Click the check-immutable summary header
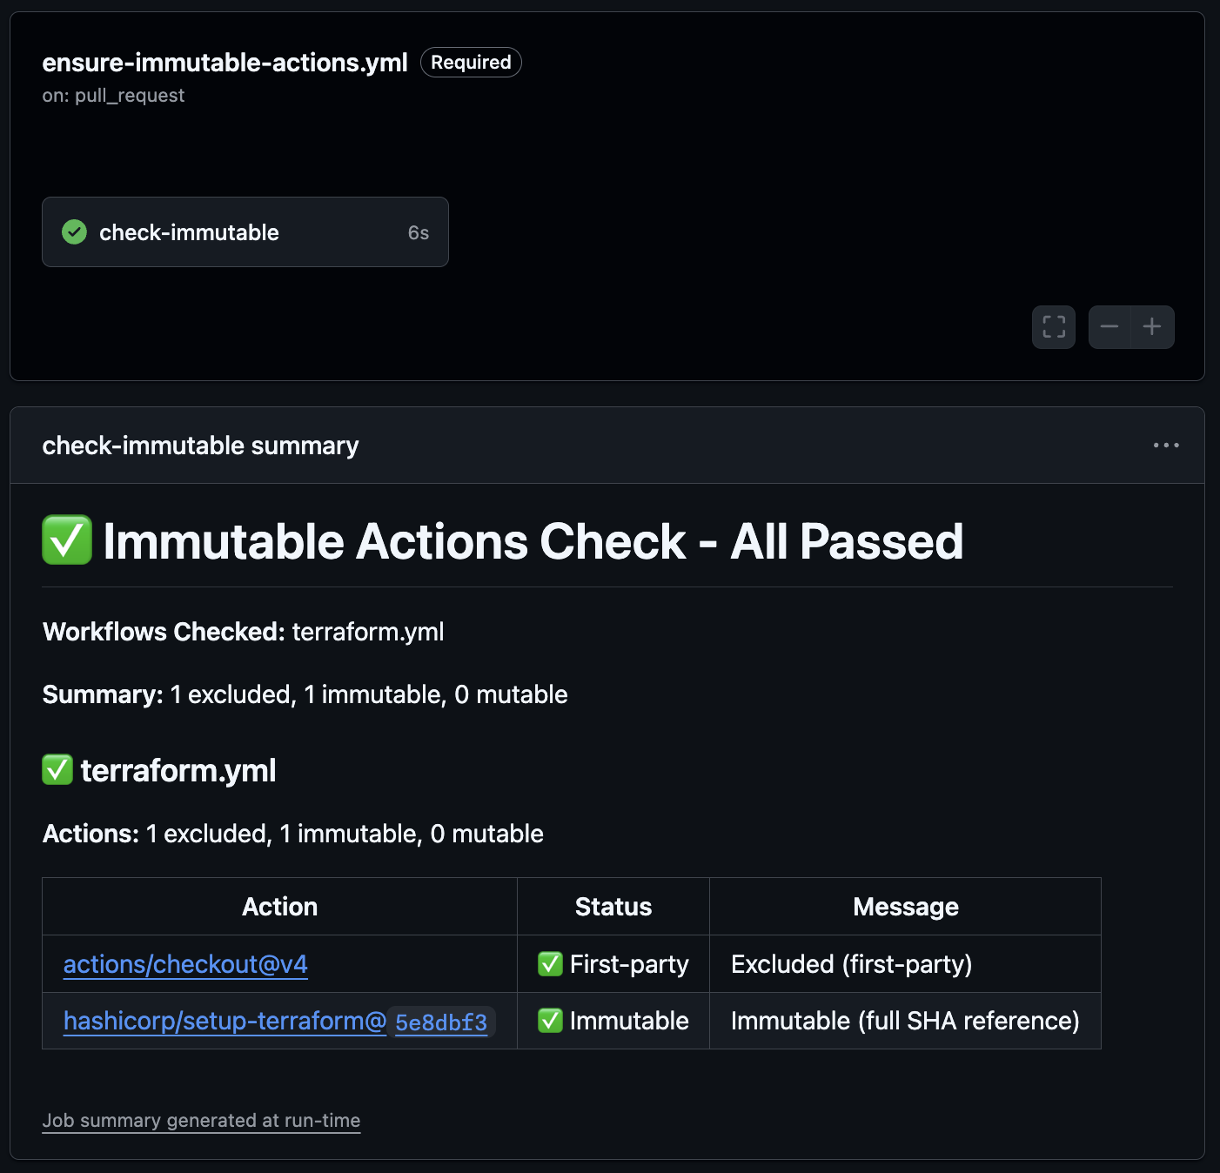 [200, 446]
